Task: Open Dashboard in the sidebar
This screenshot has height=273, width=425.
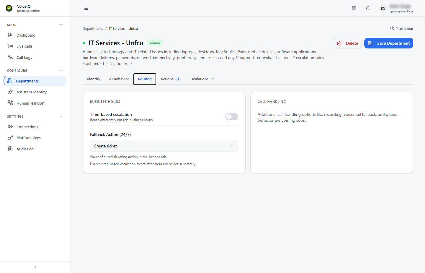Action: tap(35, 35)
